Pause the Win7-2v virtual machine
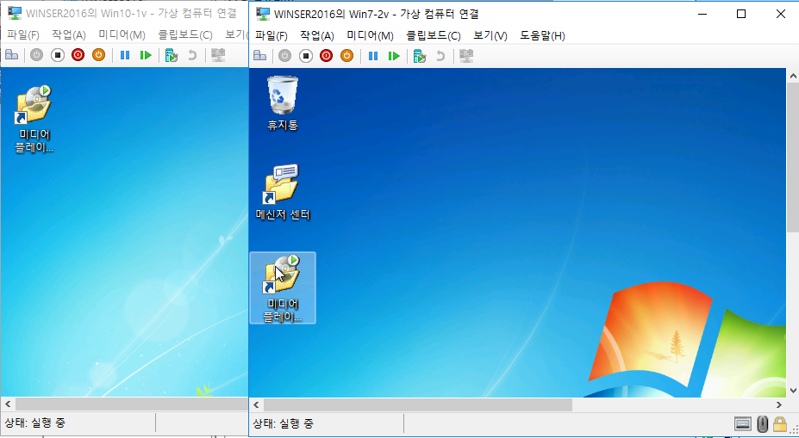Viewport: 799px width, 438px height. tap(373, 55)
